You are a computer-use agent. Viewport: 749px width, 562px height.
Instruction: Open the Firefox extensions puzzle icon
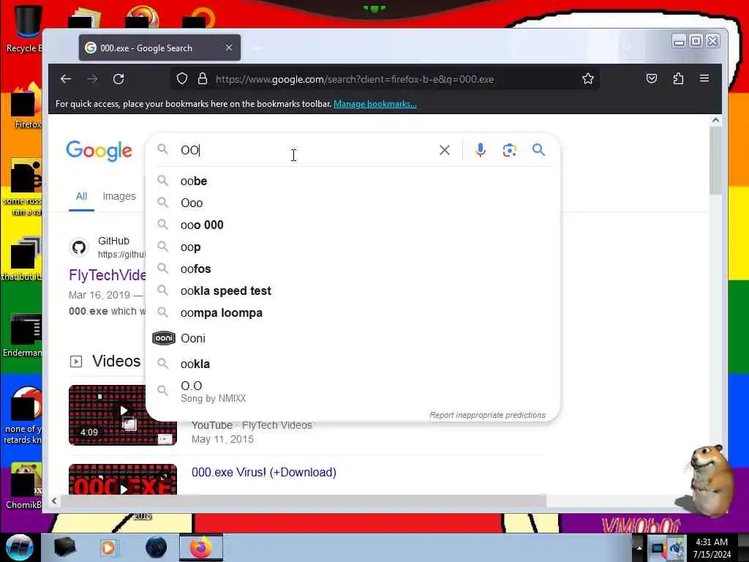[x=678, y=78]
